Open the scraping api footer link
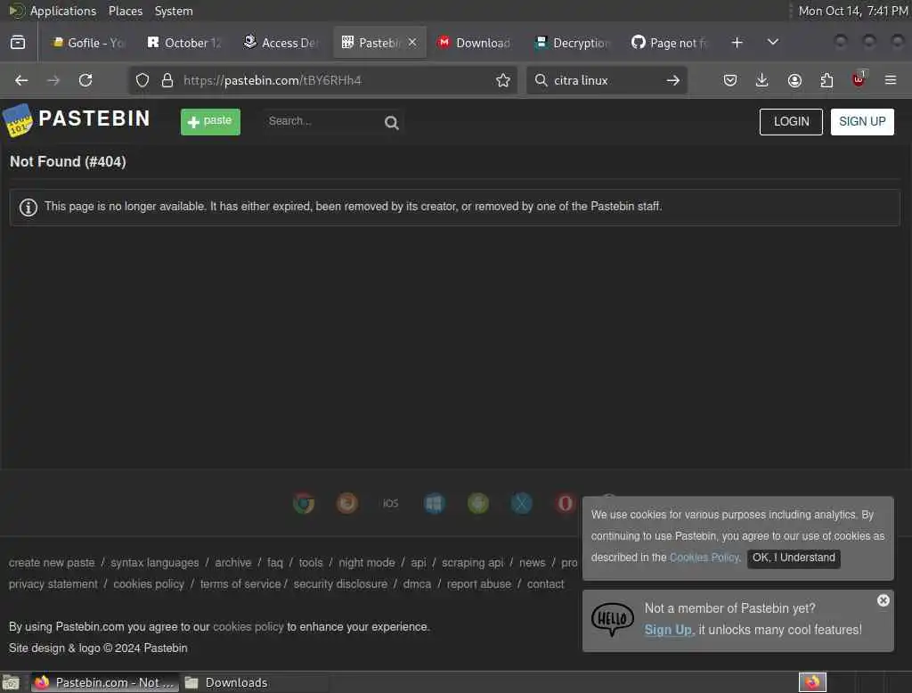Image resolution: width=912 pixels, height=693 pixels. (x=472, y=563)
